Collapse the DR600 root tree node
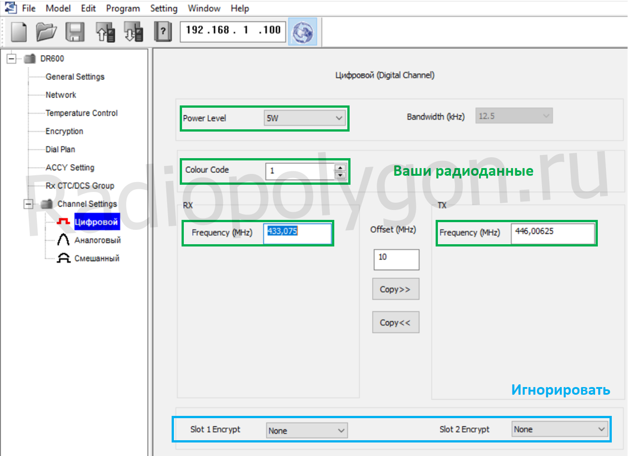The height and width of the screenshot is (456, 628). (11, 59)
